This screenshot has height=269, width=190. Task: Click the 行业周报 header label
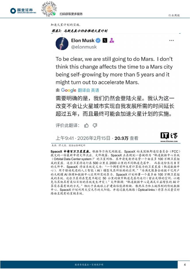[x=174, y=15]
